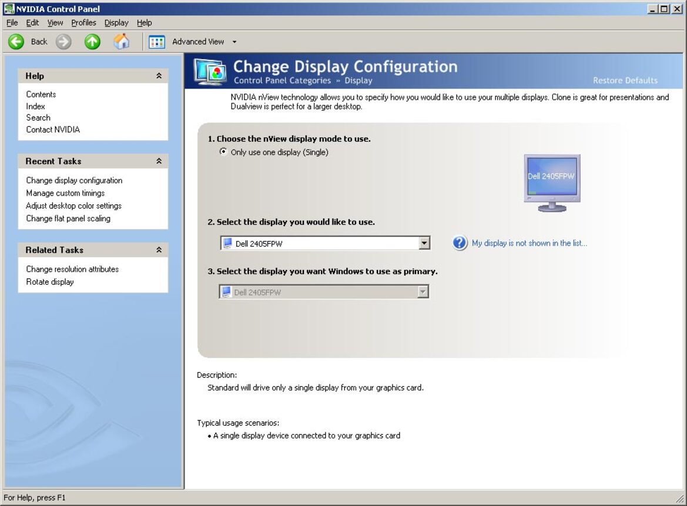Click the blue question mark help icon
The width and height of the screenshot is (687, 506).
pyautogui.click(x=460, y=242)
